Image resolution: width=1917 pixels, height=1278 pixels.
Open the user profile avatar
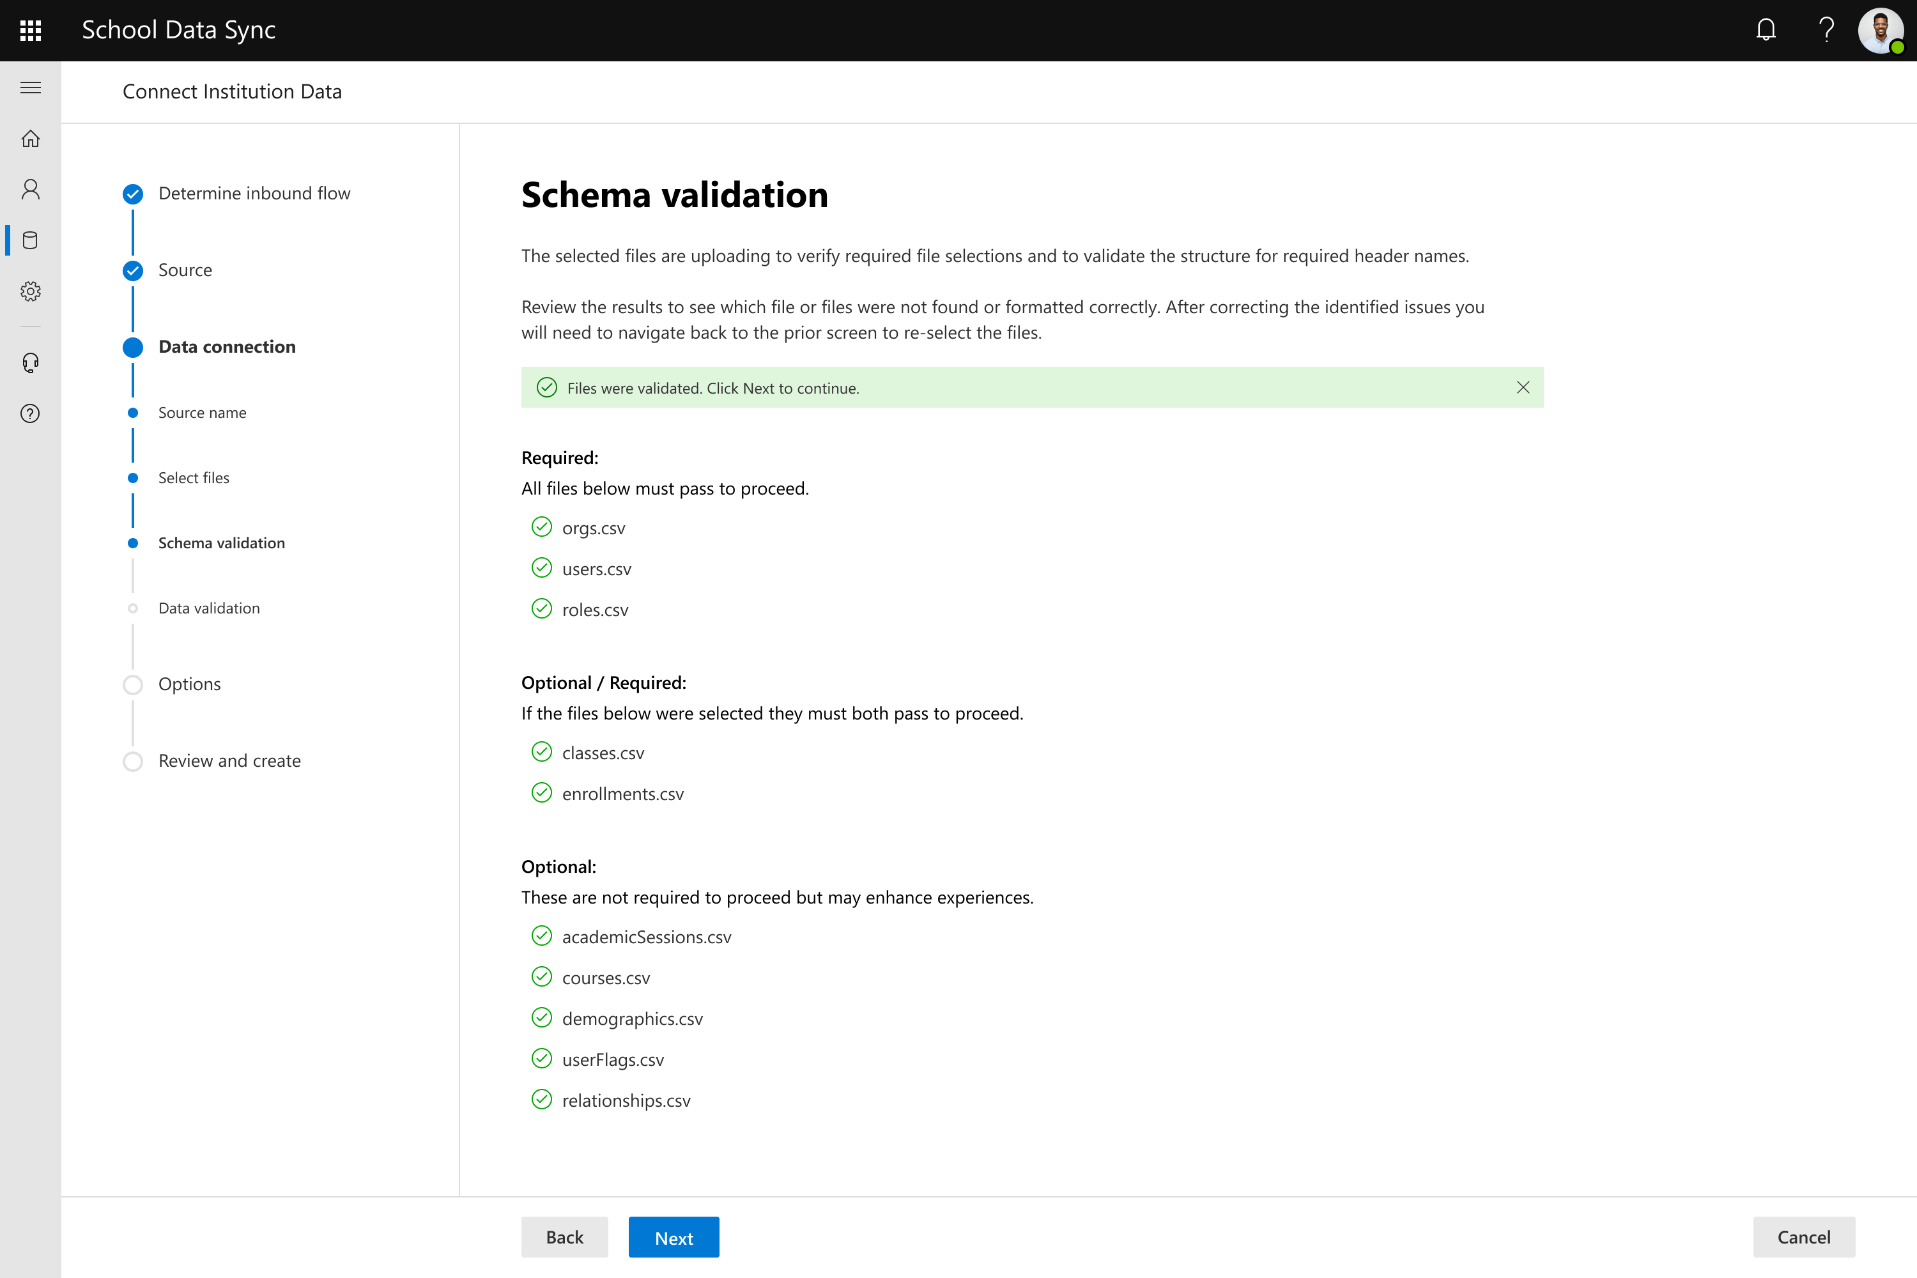click(x=1881, y=31)
